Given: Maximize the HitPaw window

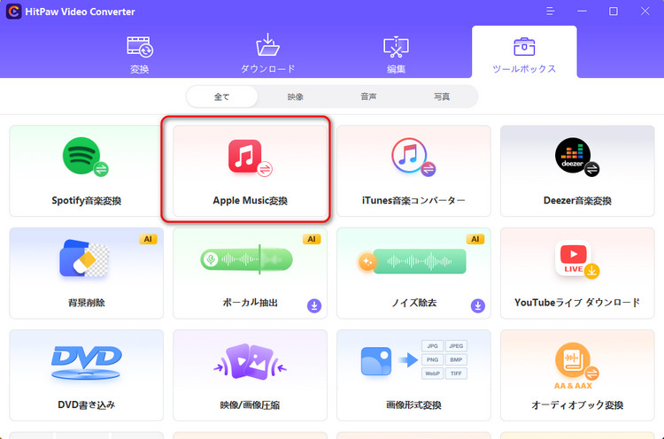Looking at the screenshot, I should (614, 11).
